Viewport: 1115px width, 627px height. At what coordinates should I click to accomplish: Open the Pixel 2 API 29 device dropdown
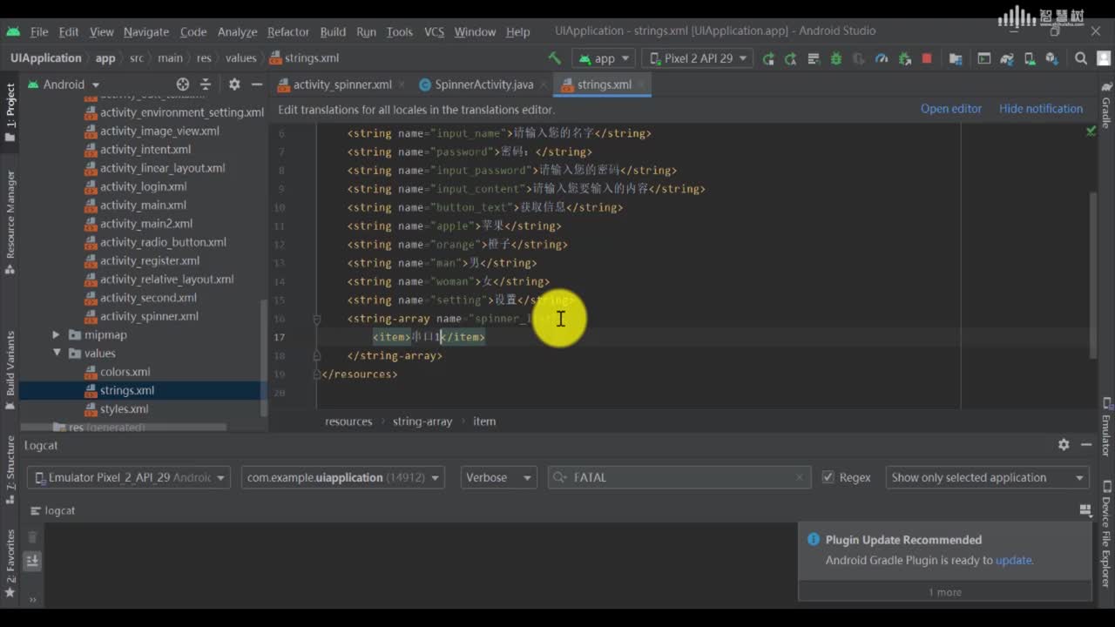[697, 58]
